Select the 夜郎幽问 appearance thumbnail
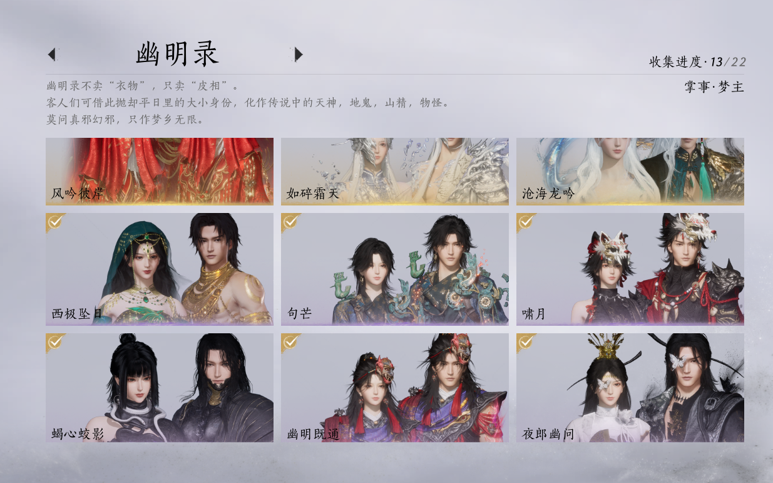773x483 pixels. (630, 388)
